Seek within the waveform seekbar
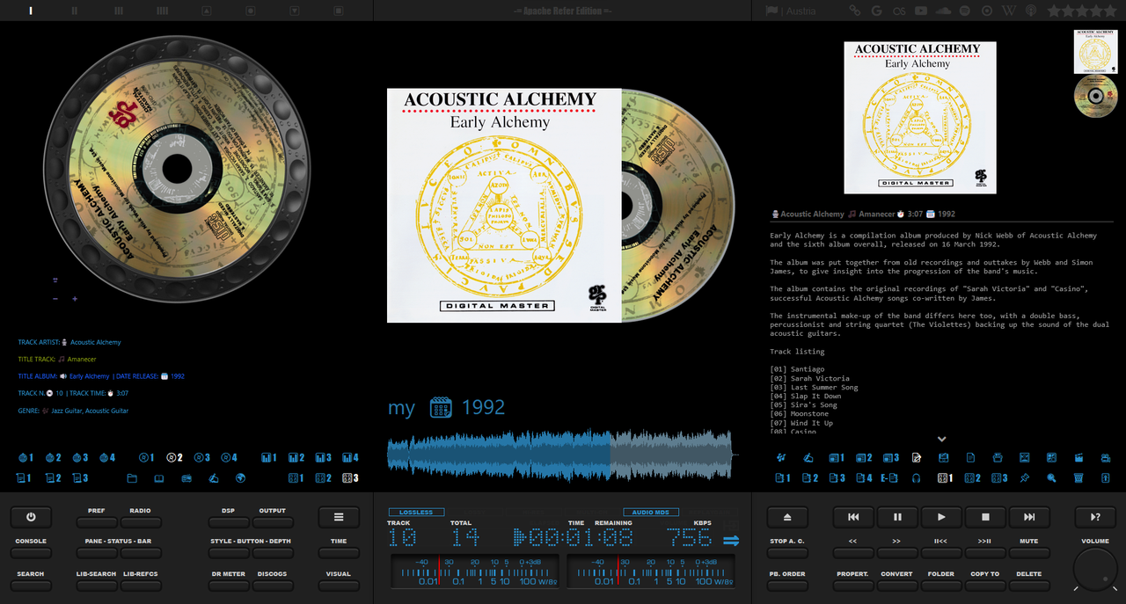The width and height of the screenshot is (1126, 604). (562, 455)
